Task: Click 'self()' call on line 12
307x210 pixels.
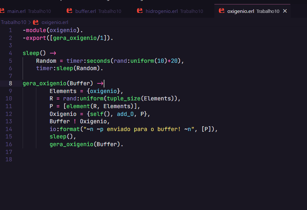Action: 100,114
